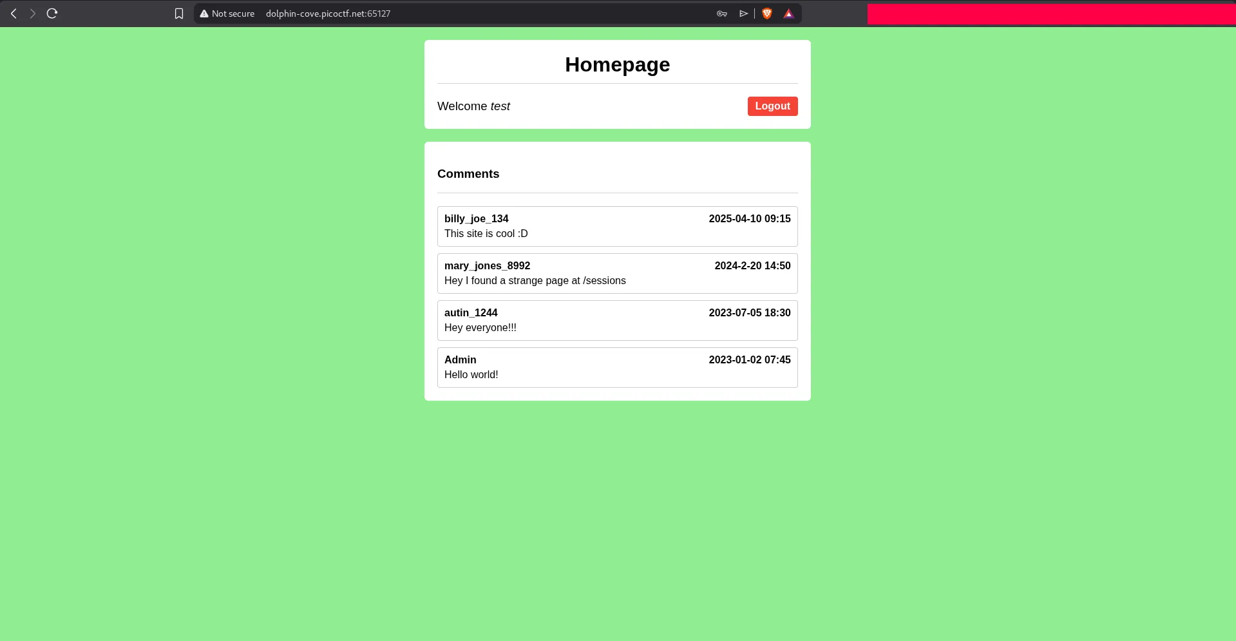Click the Logout button

[x=772, y=106]
